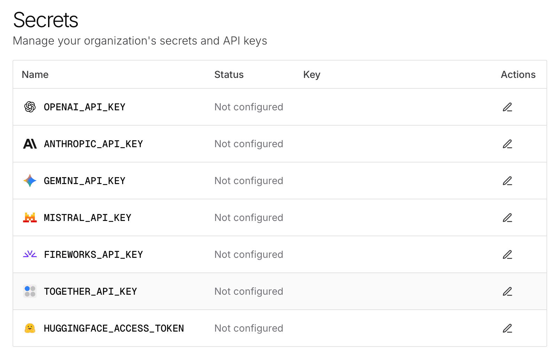Edit the TOGETHER_API_KEY secret
The image size is (559, 357).
click(507, 291)
